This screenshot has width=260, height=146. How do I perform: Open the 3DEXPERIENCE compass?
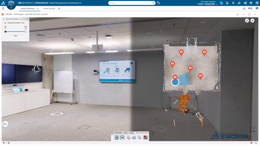(11, 5)
